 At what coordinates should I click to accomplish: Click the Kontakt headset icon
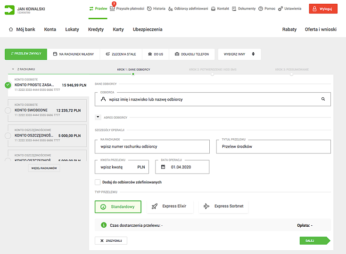coord(213,9)
